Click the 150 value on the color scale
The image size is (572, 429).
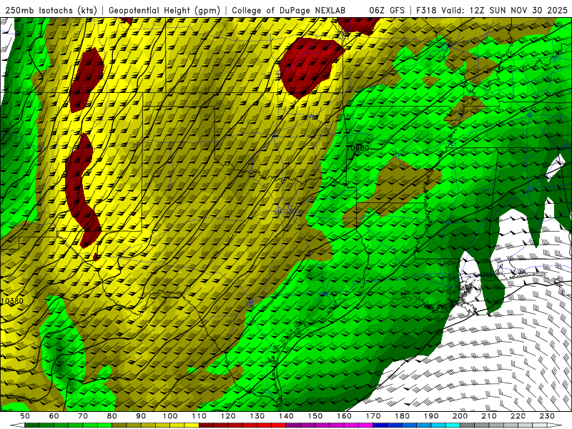coord(315,416)
